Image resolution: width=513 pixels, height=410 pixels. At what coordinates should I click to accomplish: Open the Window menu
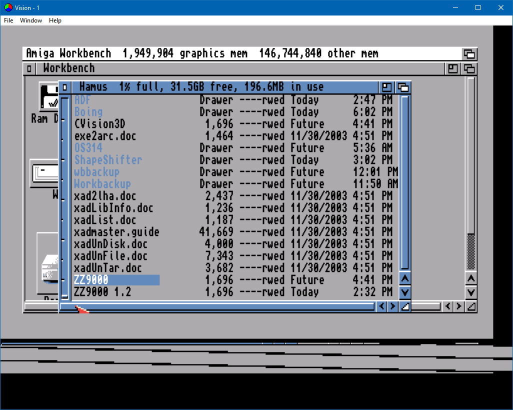pyautogui.click(x=31, y=20)
